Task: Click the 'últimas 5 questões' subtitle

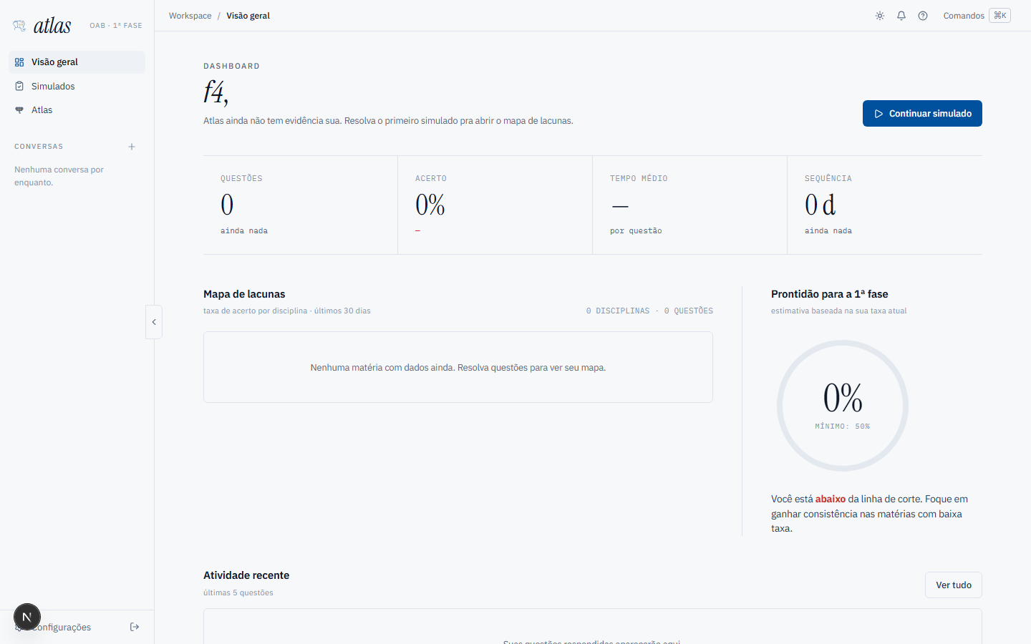Action: pyautogui.click(x=238, y=592)
